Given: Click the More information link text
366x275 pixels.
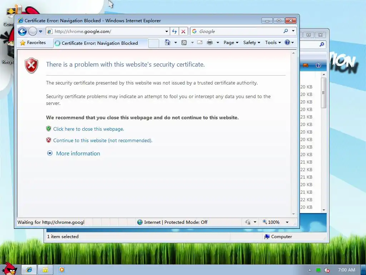Looking at the screenshot, I should (78, 153).
